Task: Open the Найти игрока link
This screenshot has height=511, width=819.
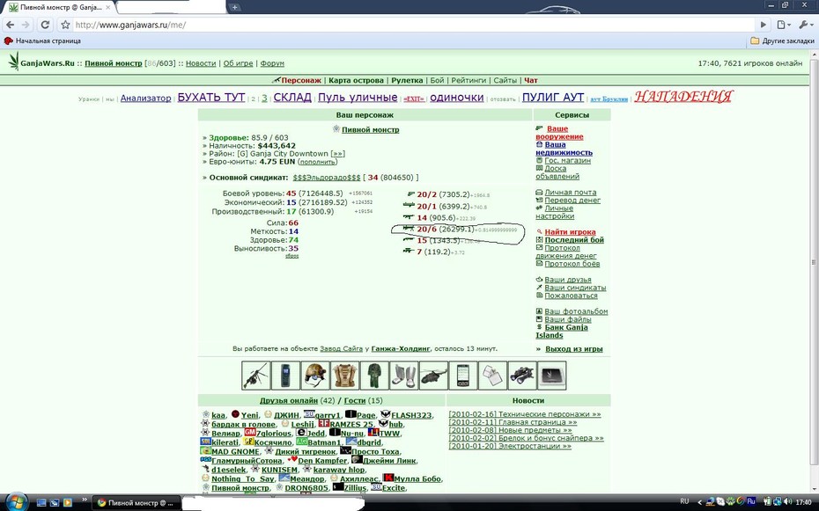Action: 570,232
